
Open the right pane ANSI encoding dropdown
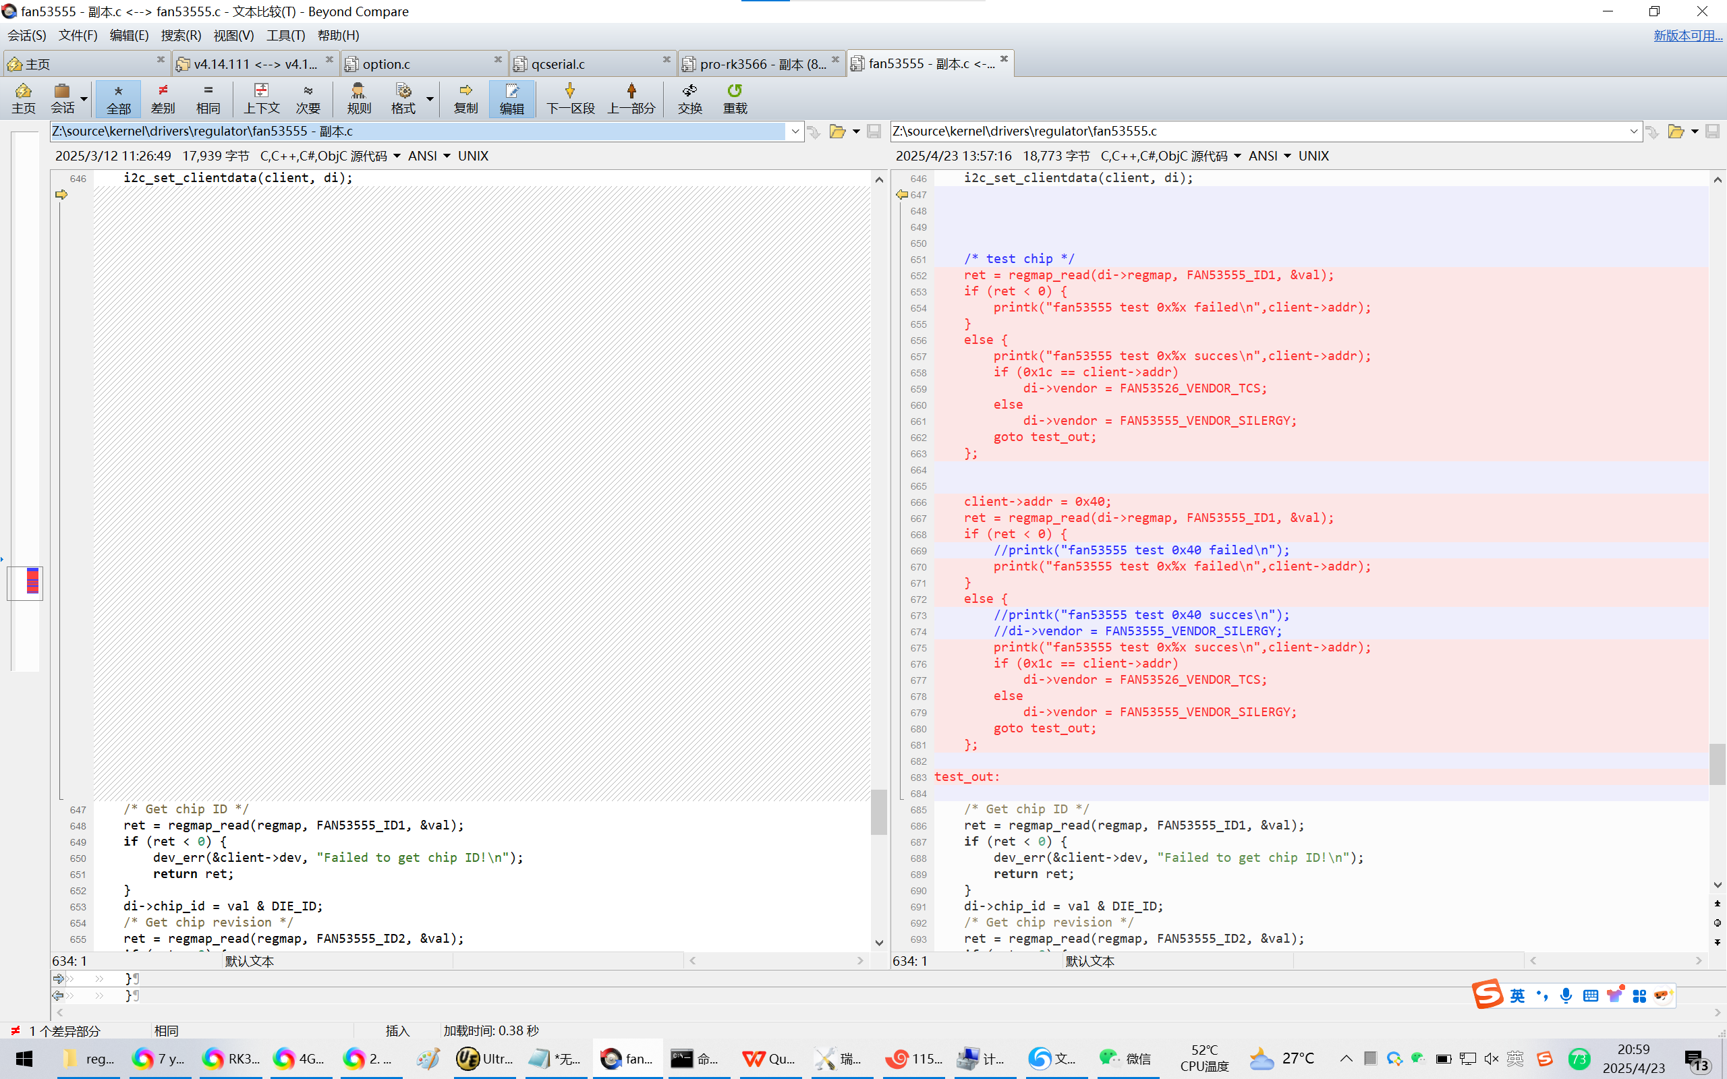[x=1286, y=156]
